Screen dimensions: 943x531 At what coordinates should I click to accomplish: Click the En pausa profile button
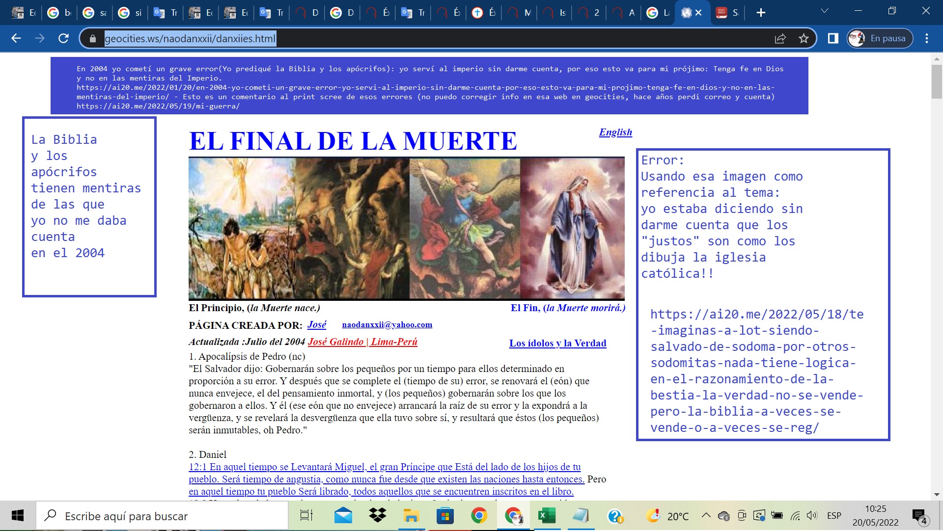tap(880, 38)
